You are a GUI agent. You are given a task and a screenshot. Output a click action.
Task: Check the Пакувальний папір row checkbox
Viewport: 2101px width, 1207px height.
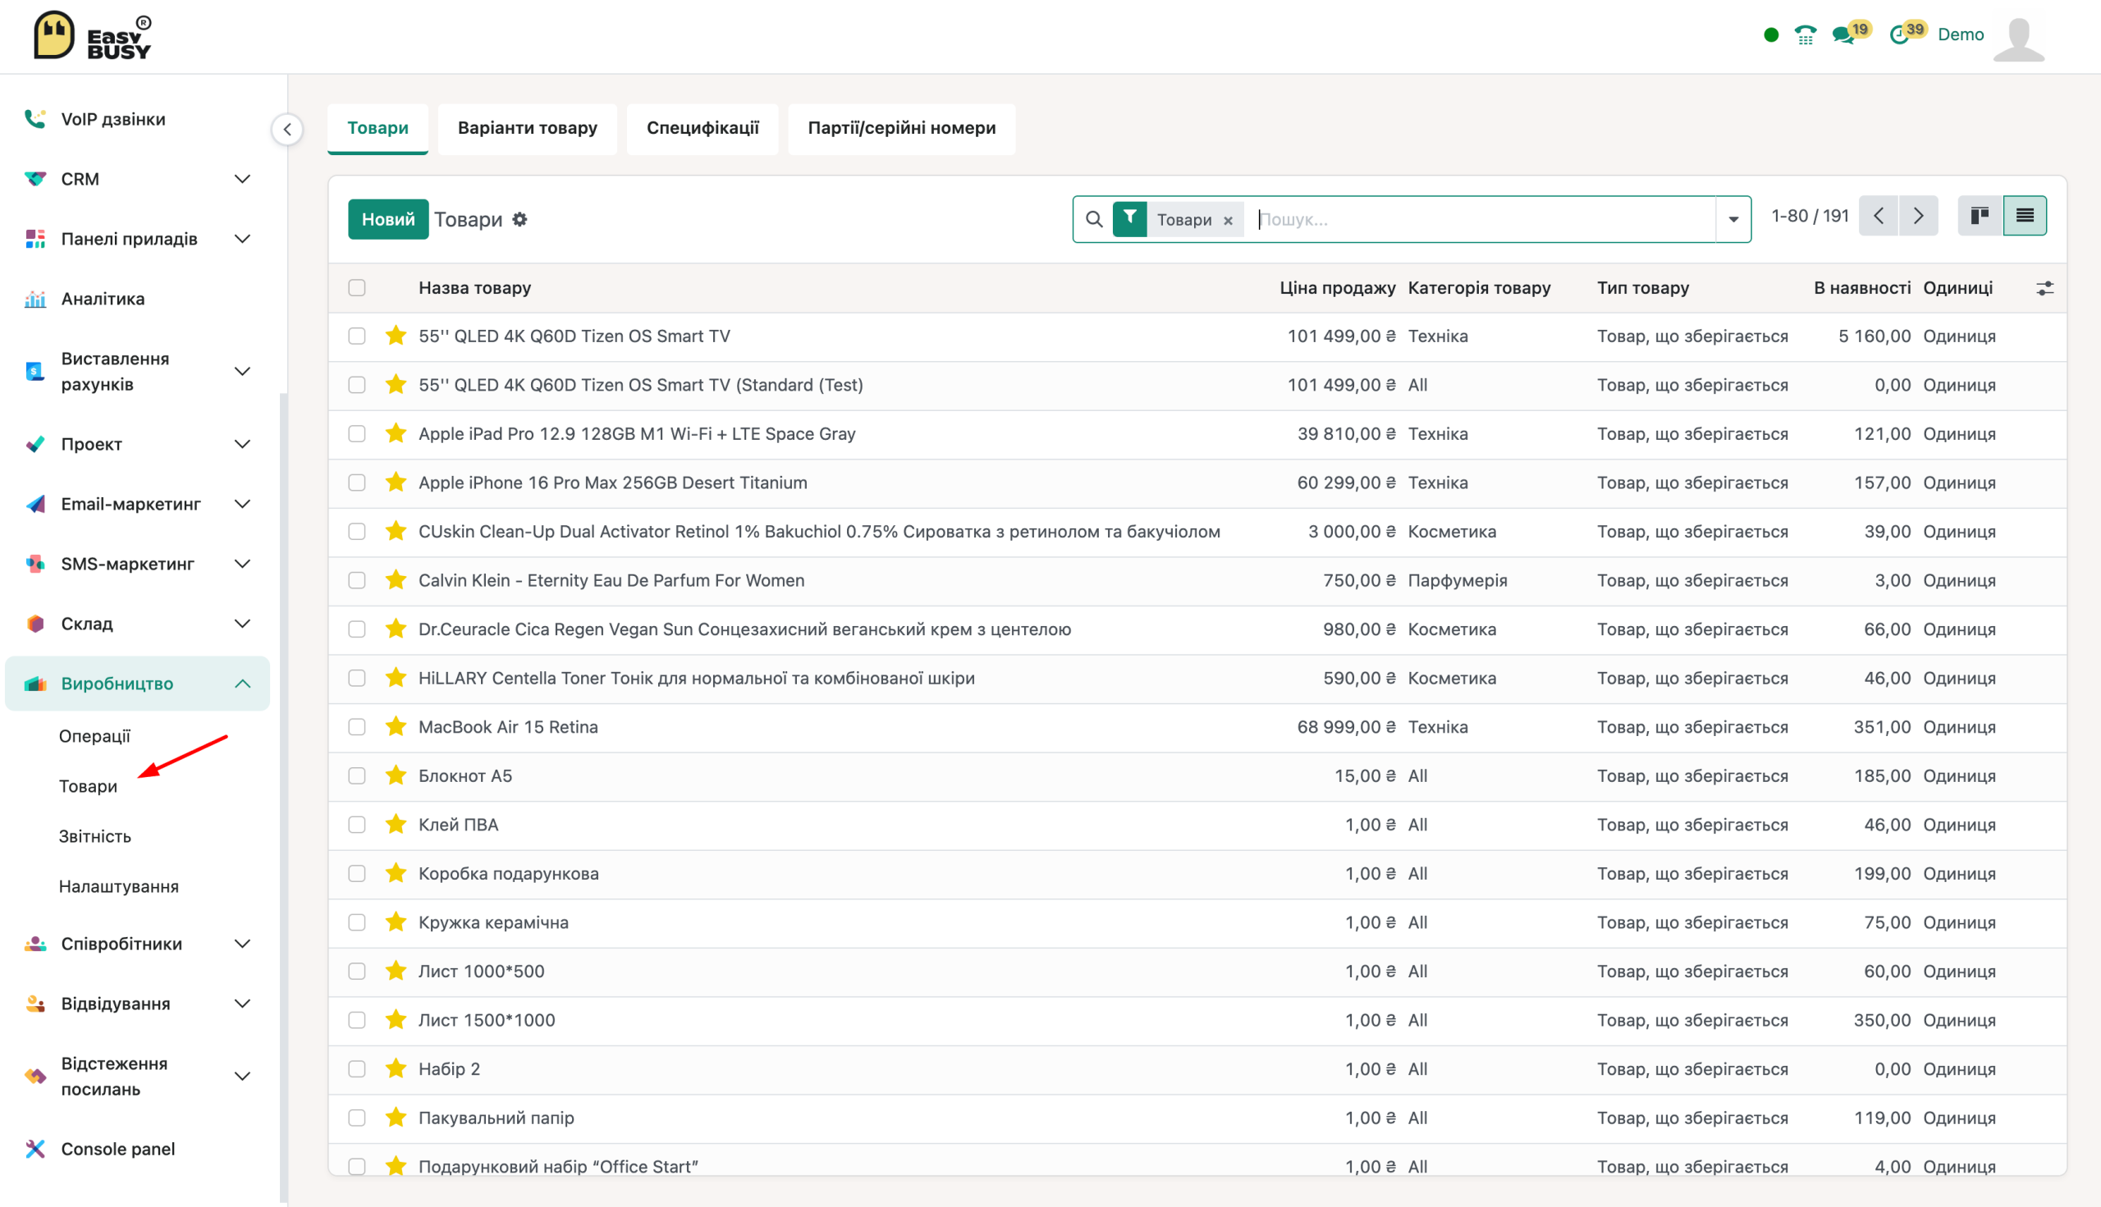[x=356, y=1118]
